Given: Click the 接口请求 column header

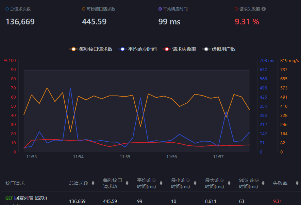Looking at the screenshot, I should click(x=15, y=183).
